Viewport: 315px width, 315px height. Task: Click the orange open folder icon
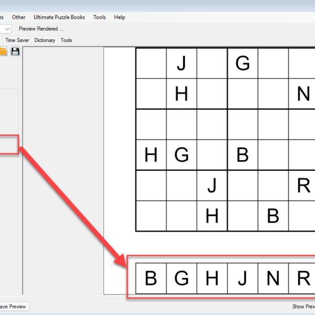tap(3, 51)
